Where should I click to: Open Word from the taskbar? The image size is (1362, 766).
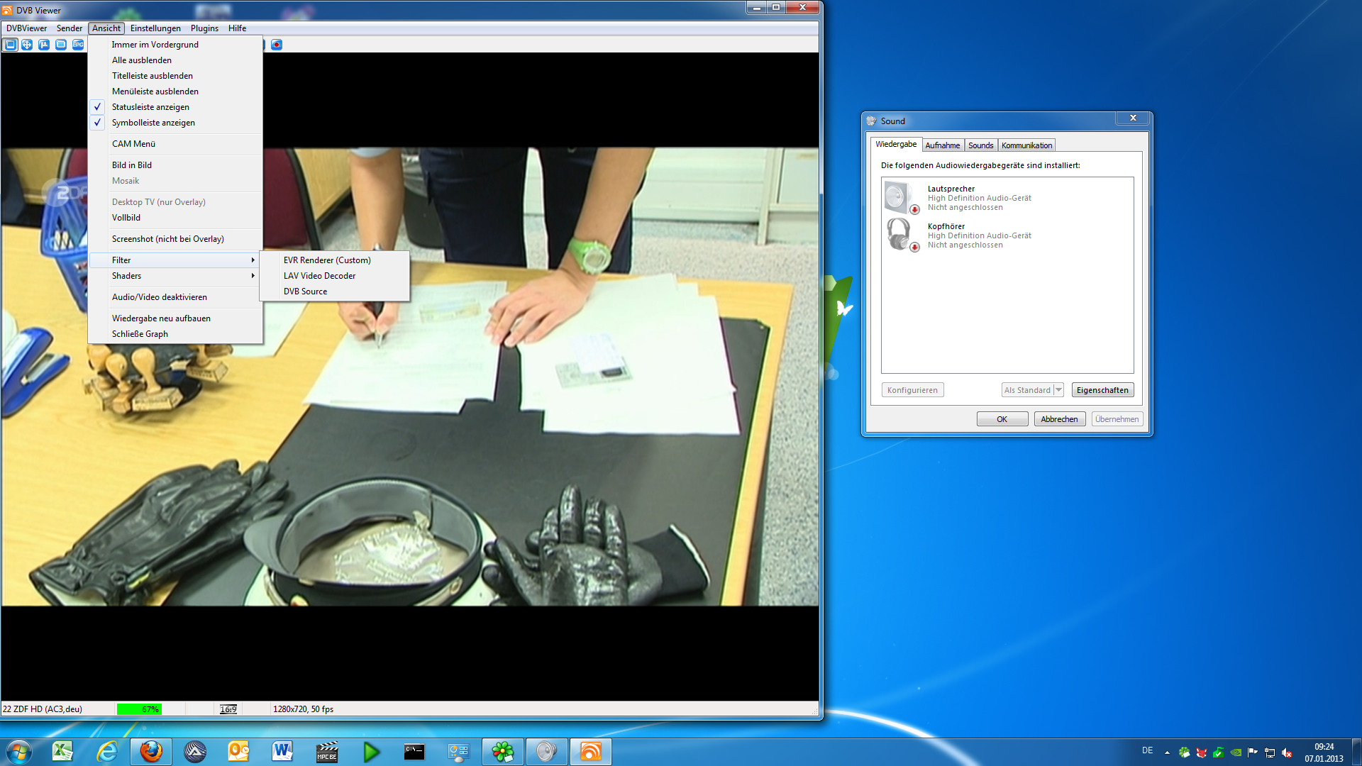pyautogui.click(x=282, y=751)
